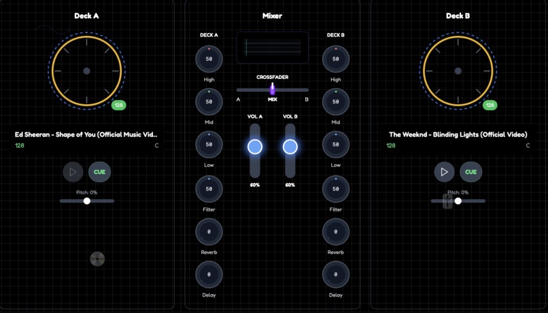Click the DECK B mixer column label
Image resolution: width=548 pixels, height=313 pixels.
point(335,35)
